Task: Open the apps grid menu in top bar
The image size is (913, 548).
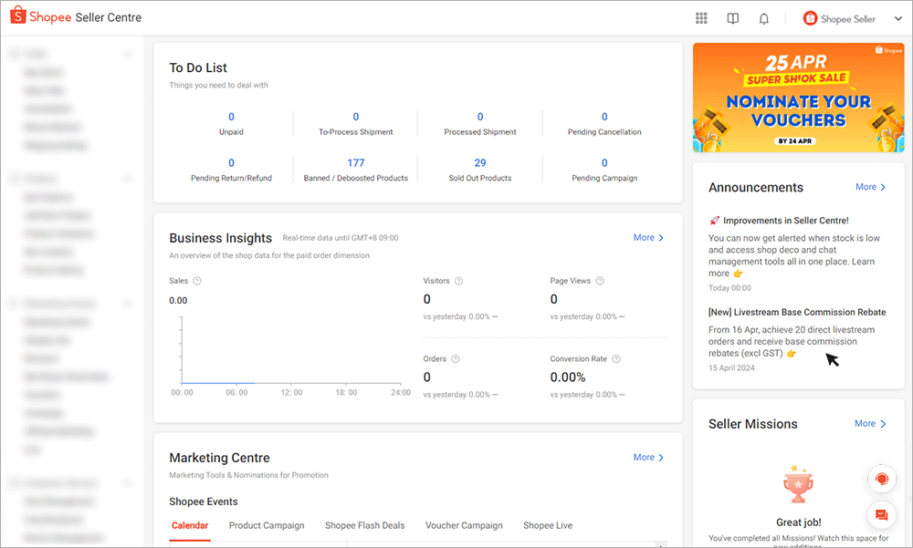Action: [701, 18]
